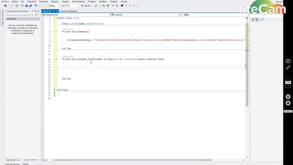Select the Form1.vb code tab
This screenshot has height=165, width=293.
(x=47, y=11)
